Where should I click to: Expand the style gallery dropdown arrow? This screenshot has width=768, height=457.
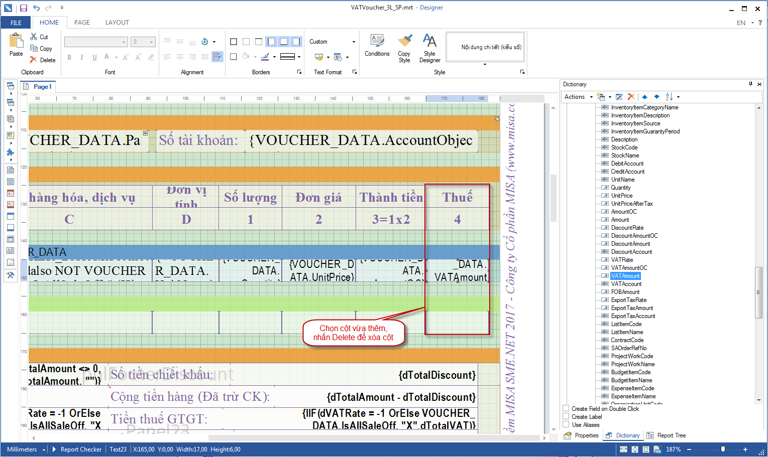pos(485,65)
